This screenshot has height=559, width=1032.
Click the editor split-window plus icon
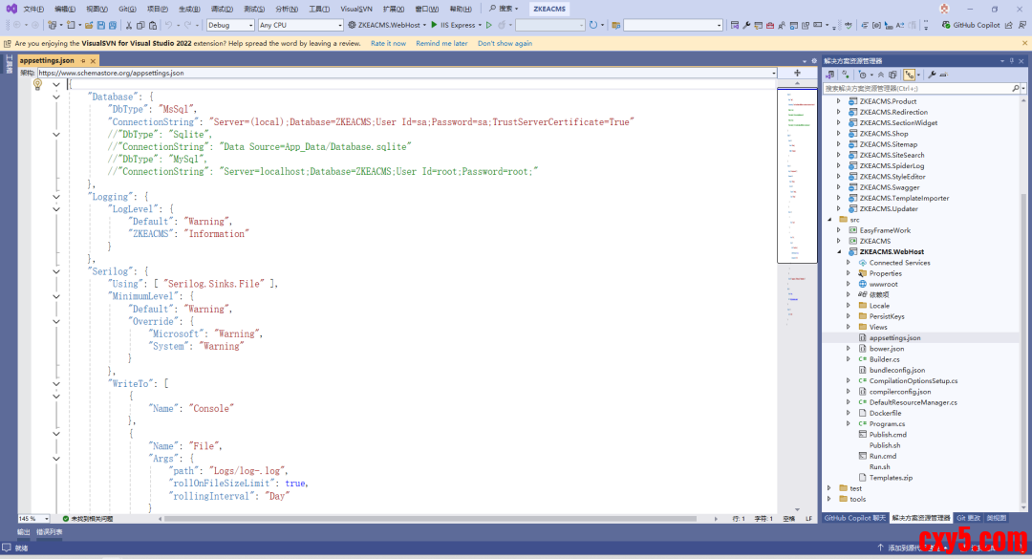pos(797,73)
